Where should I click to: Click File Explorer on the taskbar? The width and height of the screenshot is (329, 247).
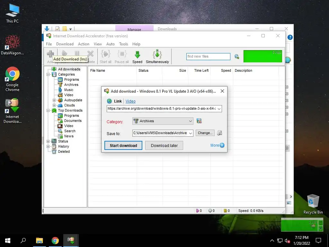point(39,241)
